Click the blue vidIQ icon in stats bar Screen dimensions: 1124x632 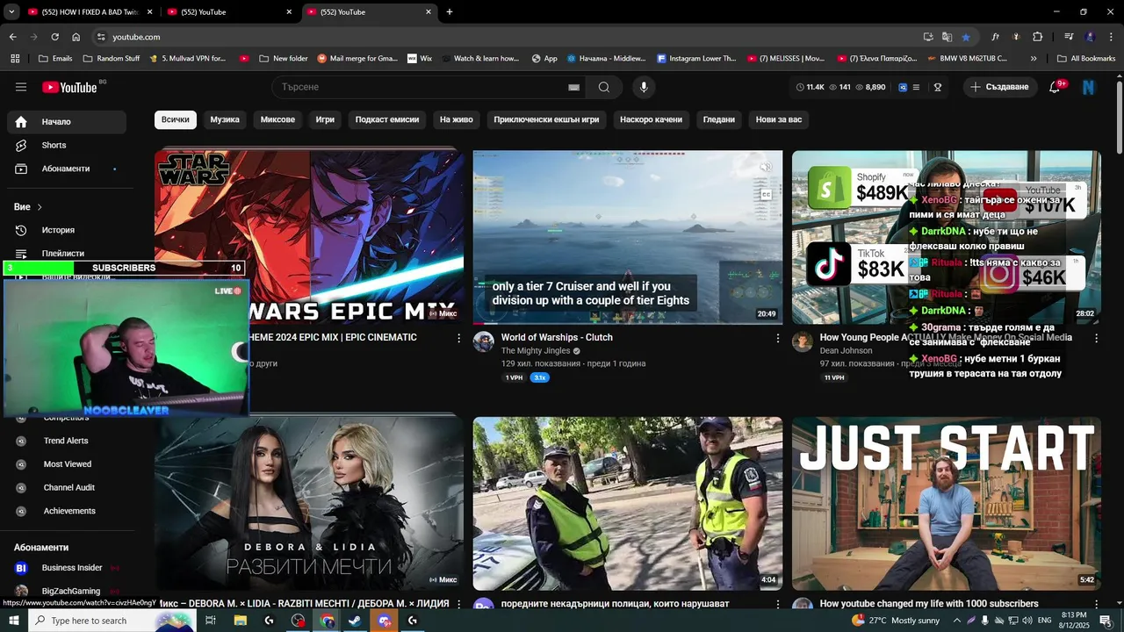pos(902,87)
